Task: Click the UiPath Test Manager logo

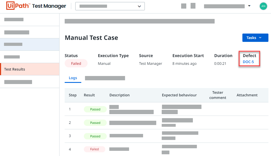Action: click(36, 6)
